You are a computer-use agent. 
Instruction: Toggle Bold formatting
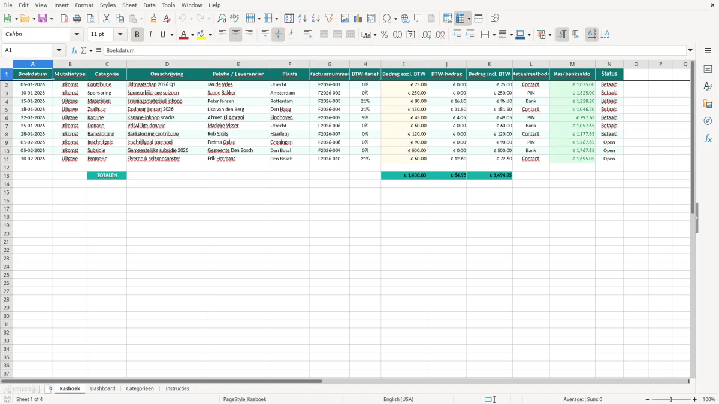[x=137, y=35]
